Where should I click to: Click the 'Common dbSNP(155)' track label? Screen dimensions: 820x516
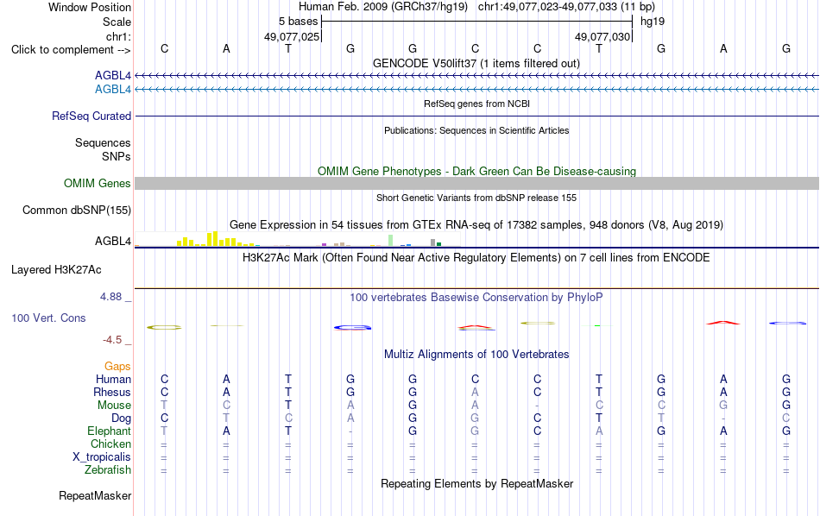[x=77, y=211]
